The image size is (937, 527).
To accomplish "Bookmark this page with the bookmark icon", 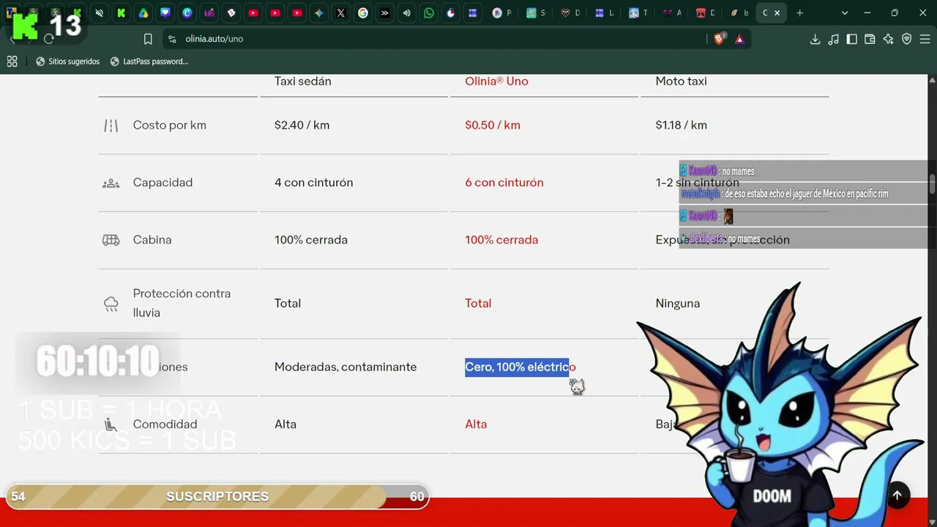I will click(148, 39).
